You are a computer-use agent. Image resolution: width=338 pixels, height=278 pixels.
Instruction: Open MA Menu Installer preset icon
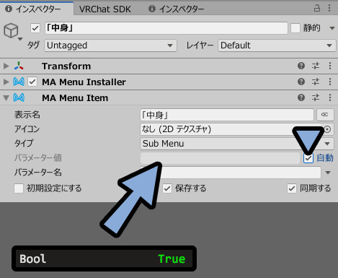point(316,82)
